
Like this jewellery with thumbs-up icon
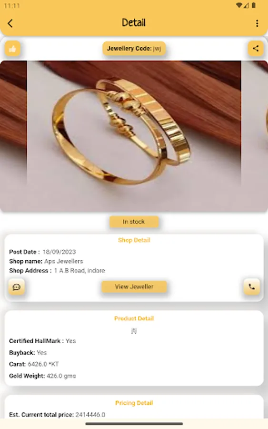(12, 49)
